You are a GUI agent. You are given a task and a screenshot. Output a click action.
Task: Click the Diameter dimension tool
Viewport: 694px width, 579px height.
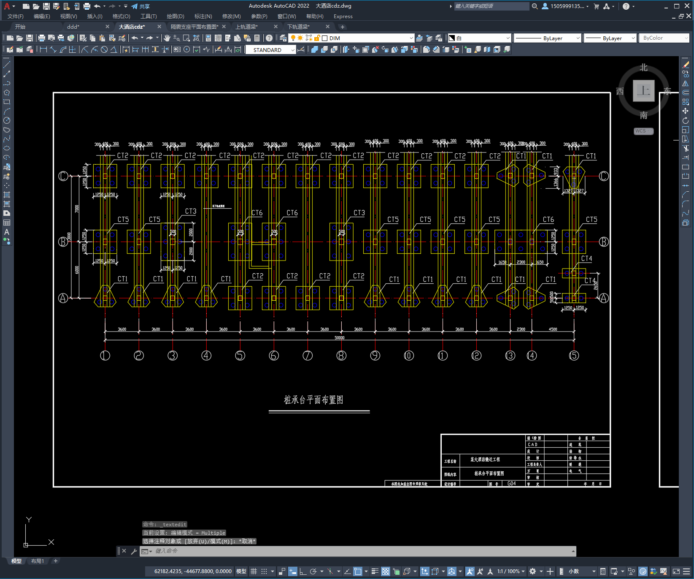(104, 49)
